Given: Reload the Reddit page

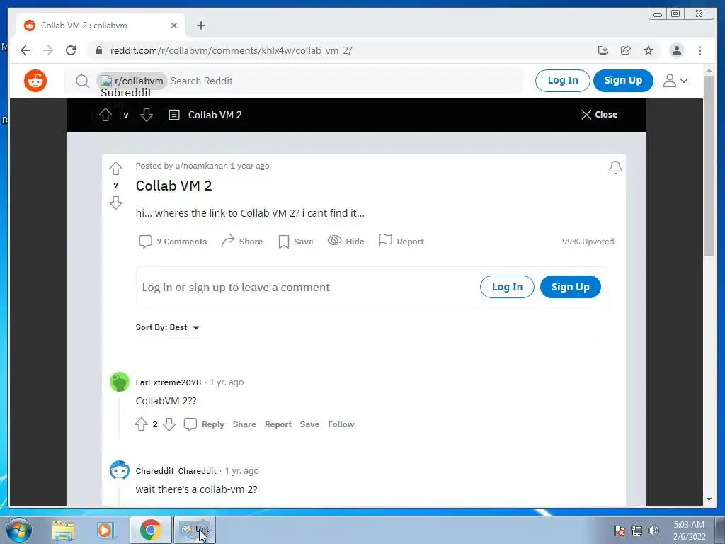Looking at the screenshot, I should [x=71, y=50].
